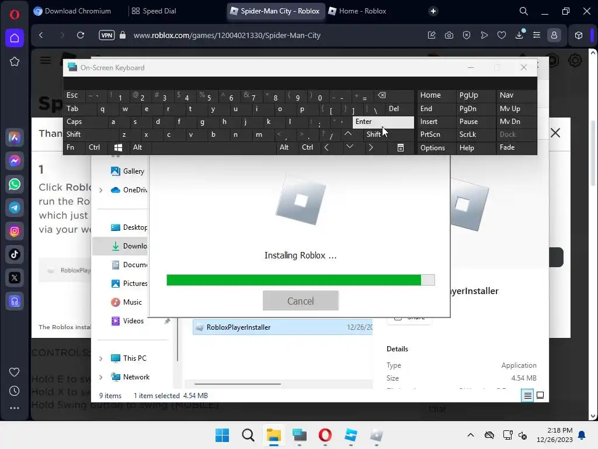Open downloads icon in Opera toolbar

[519, 35]
